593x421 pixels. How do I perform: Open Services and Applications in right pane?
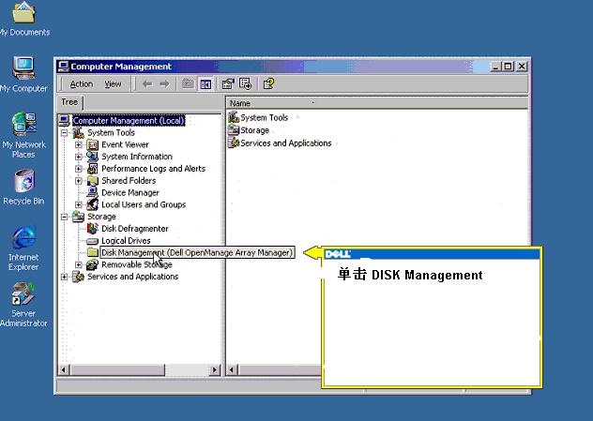click(285, 143)
